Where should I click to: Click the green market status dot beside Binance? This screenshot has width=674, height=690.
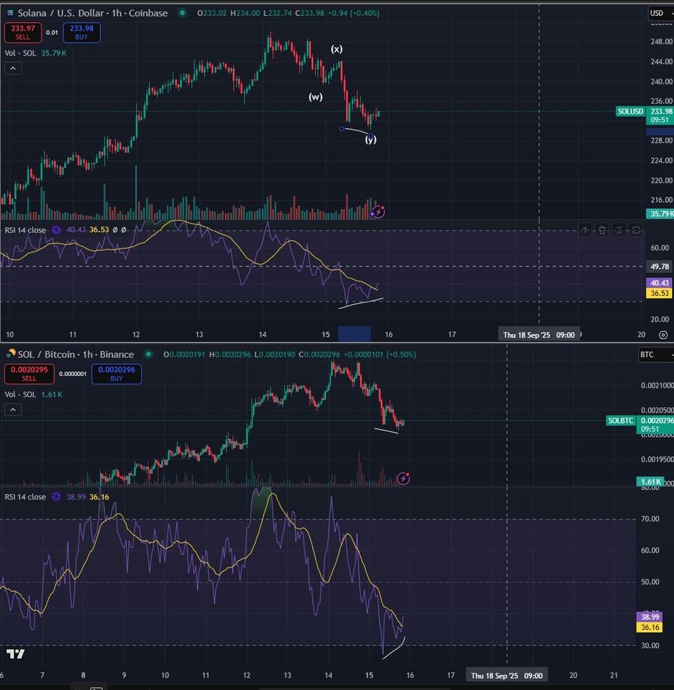click(x=149, y=354)
